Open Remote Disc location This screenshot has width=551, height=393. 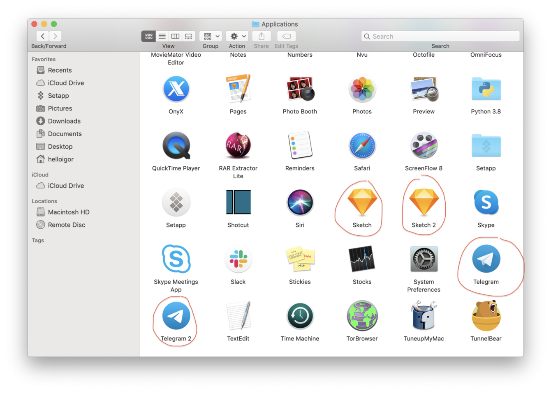[67, 225]
